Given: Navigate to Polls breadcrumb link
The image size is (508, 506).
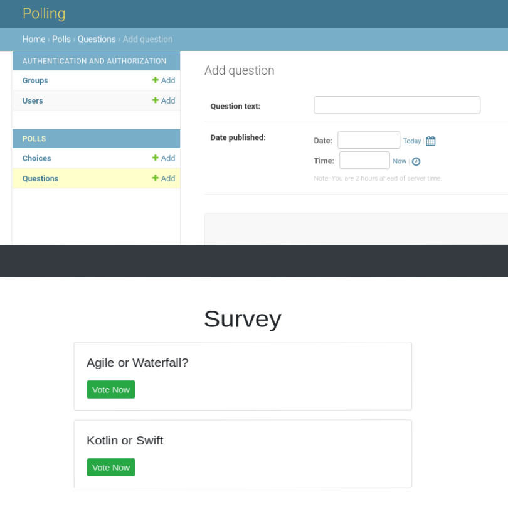Looking at the screenshot, I should point(61,39).
